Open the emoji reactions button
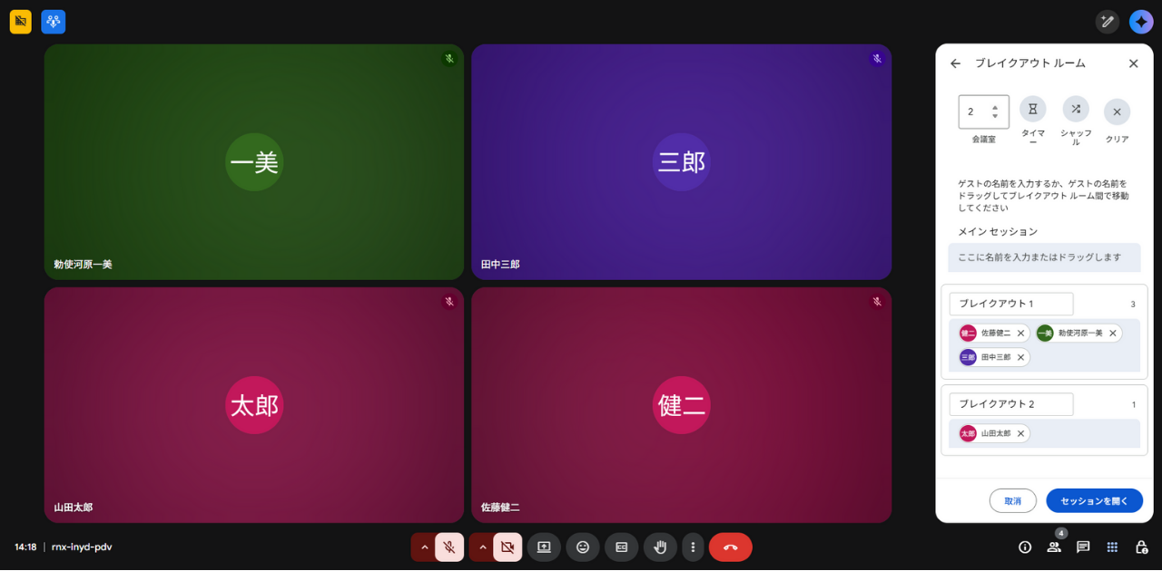1162x571 pixels. 583,547
